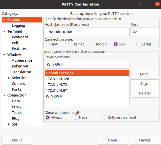Image resolution: width=161 pixels, height=145 pixels.
Task: Open Proxy settings under Connection
Action: 17,107
